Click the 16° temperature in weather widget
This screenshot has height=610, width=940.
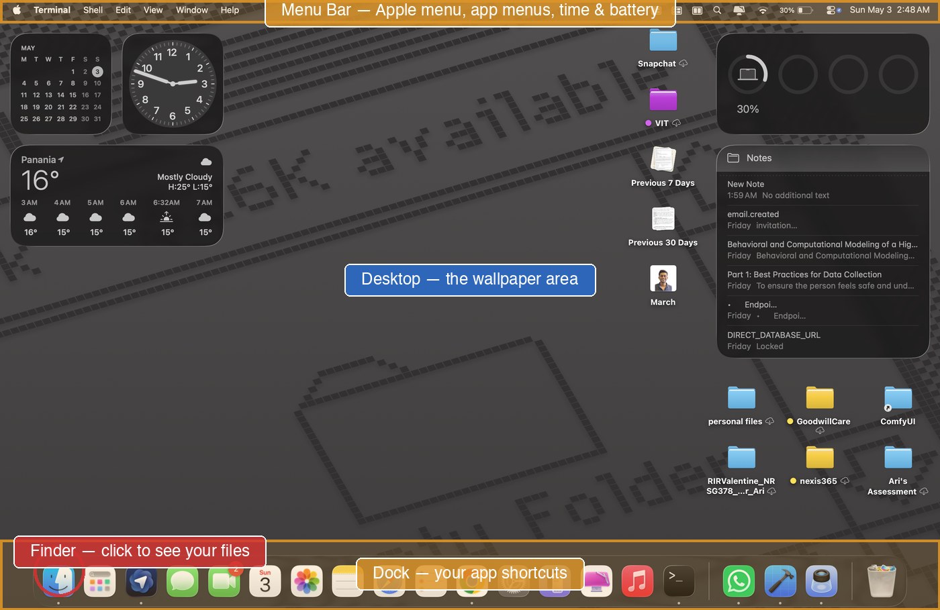[x=40, y=181]
